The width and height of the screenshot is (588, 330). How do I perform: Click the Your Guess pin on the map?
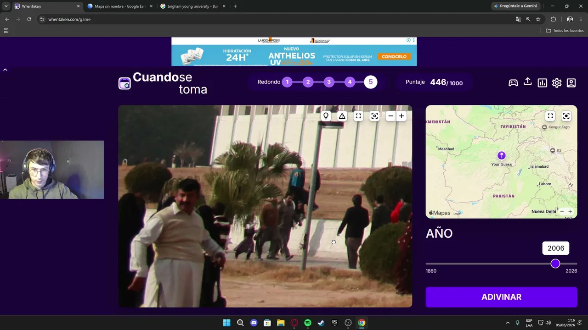(x=502, y=156)
